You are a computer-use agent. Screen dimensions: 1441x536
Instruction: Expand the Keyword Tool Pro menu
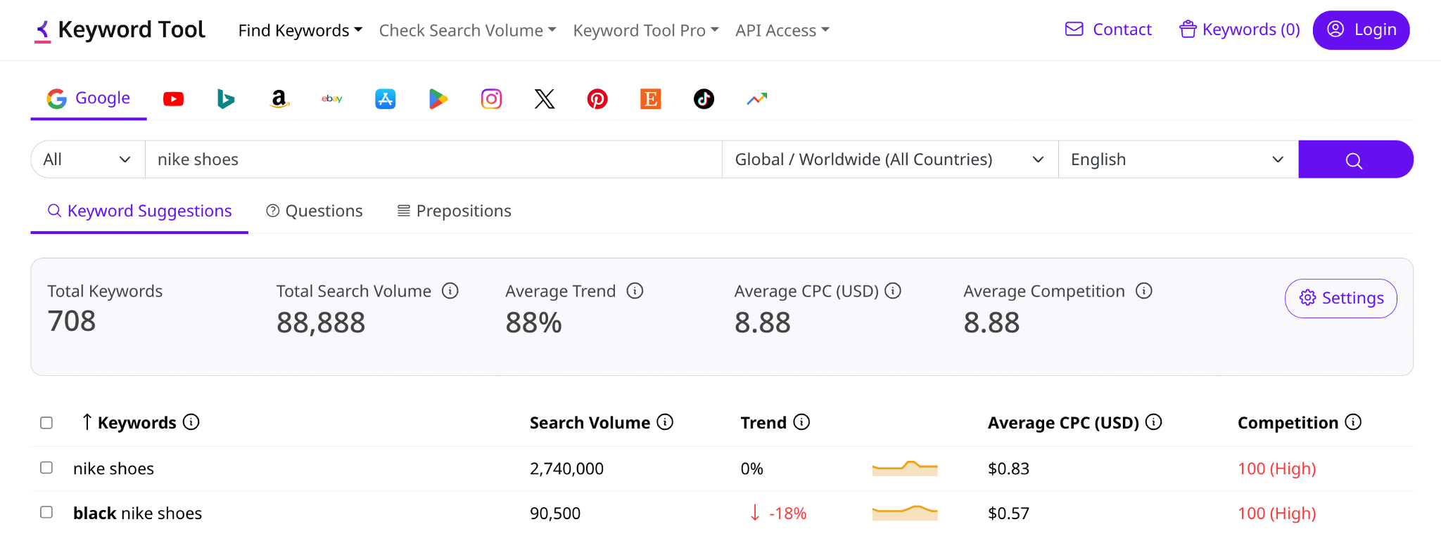pos(646,31)
